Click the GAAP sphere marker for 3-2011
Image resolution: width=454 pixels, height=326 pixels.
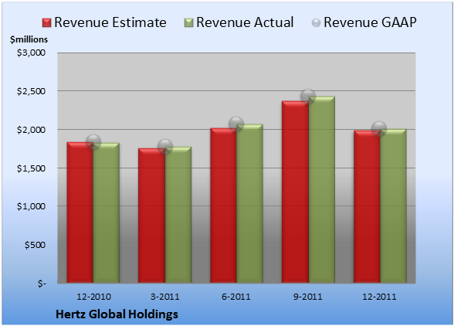click(165, 146)
